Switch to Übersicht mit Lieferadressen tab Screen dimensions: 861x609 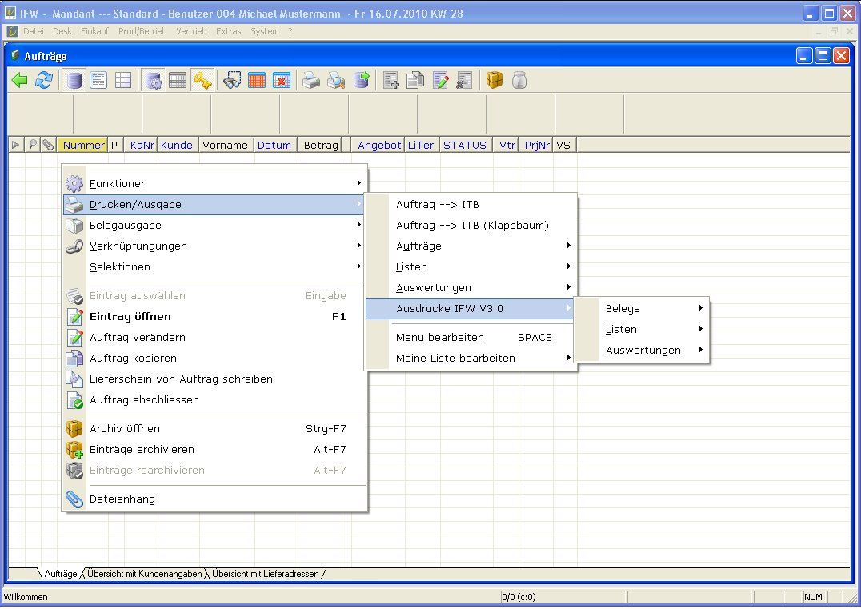pyautogui.click(x=265, y=574)
